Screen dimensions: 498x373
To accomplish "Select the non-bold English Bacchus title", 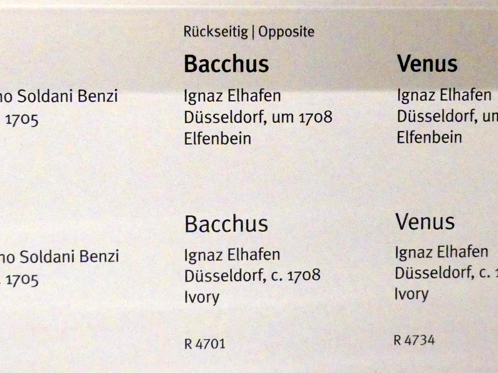I will 226,224.
